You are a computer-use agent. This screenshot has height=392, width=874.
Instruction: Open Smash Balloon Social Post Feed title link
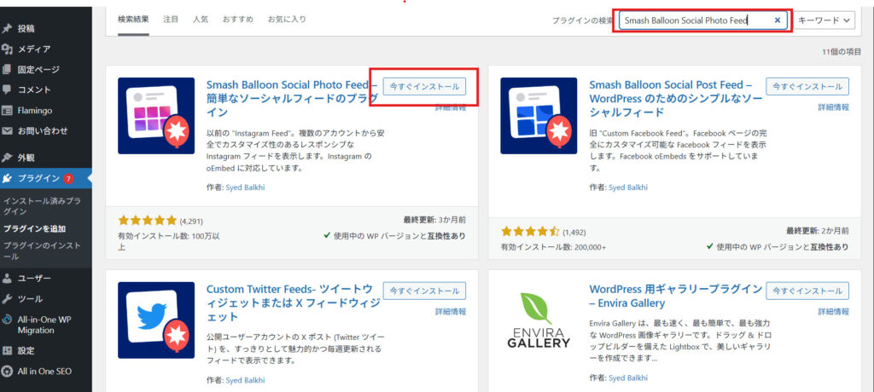(675, 99)
